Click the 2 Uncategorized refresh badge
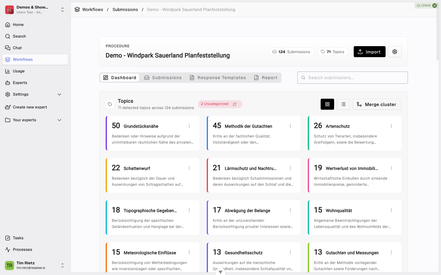441x275 pixels. click(220, 104)
